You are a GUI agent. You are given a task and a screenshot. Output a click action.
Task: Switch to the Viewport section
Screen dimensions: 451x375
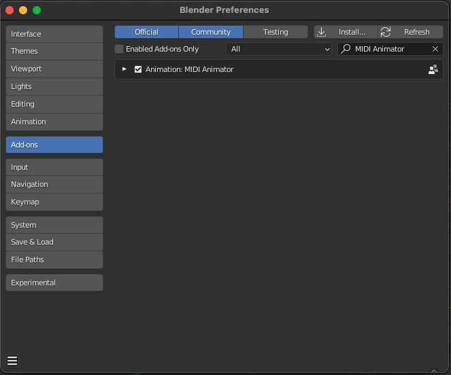tap(54, 69)
